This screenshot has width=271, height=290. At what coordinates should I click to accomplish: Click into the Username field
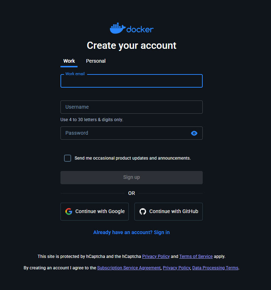(x=132, y=107)
